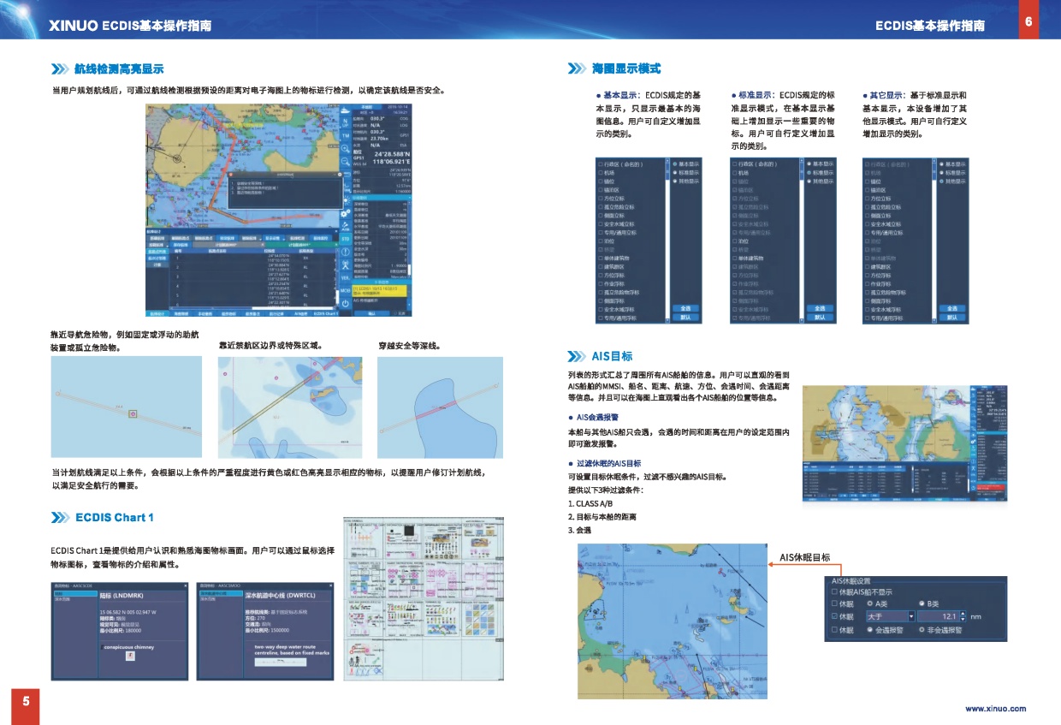
Task: Select the B类 radio button
Action: coord(922,603)
